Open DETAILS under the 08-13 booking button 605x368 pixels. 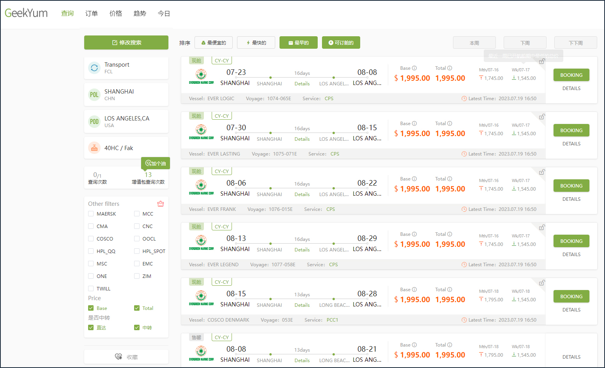[571, 255]
